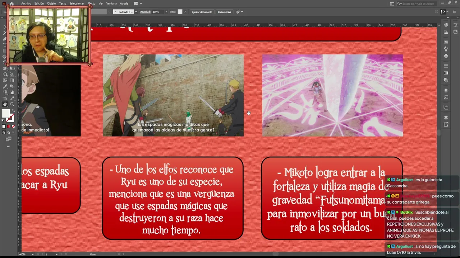Open the Graphic Styles panel

[x=446, y=97]
